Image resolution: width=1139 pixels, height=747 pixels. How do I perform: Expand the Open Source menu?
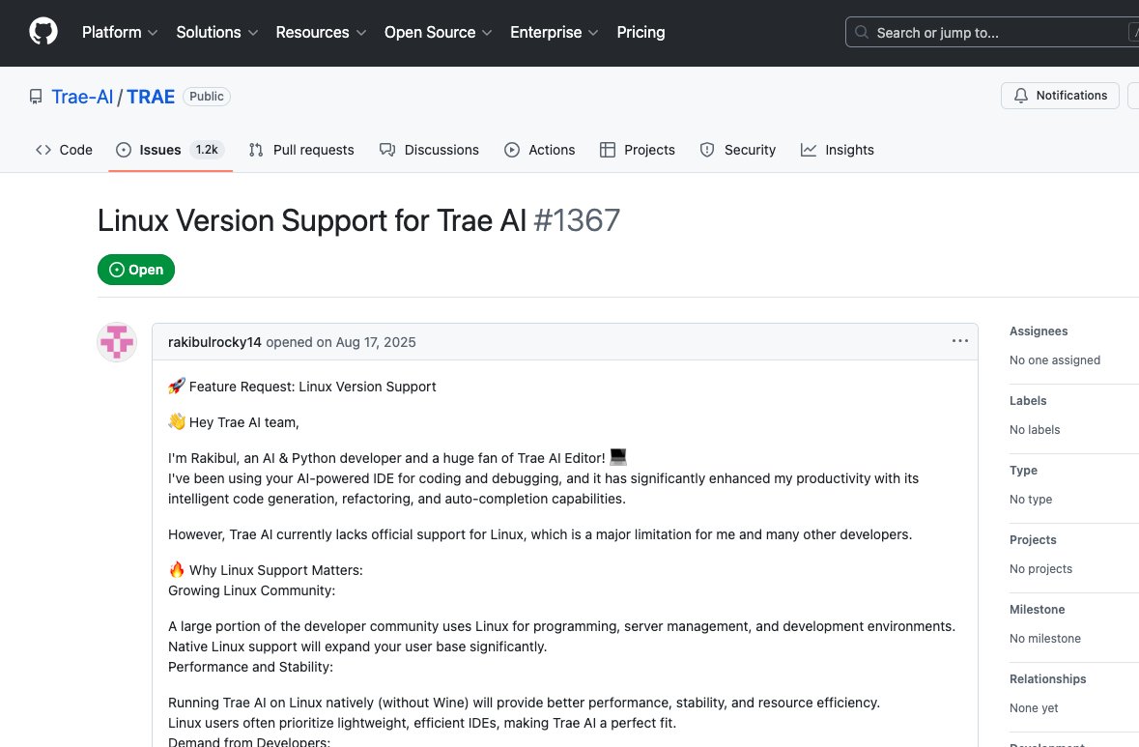coord(438,32)
